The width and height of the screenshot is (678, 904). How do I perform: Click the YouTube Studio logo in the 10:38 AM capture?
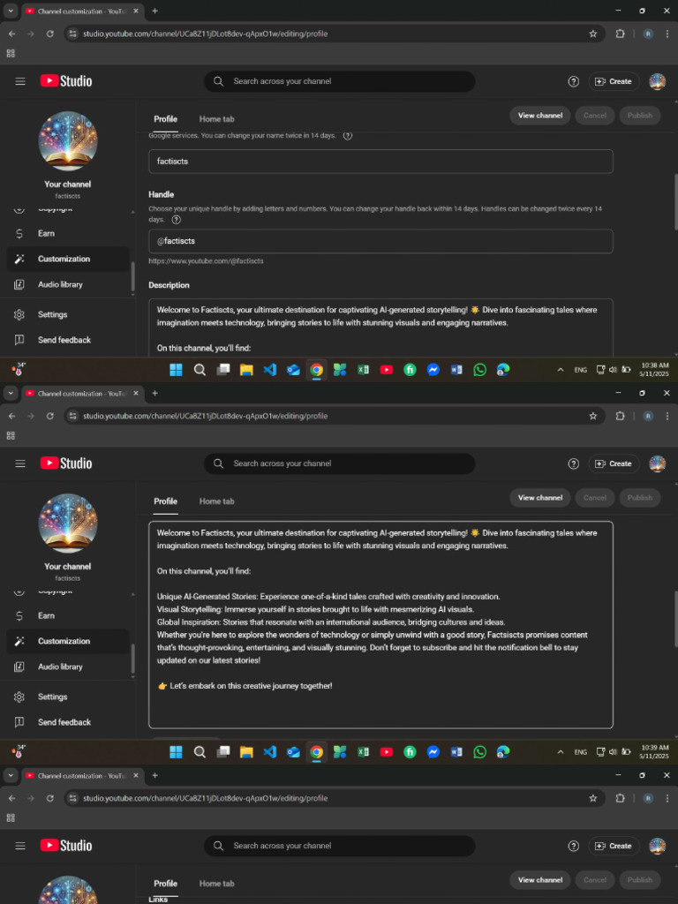coord(66,81)
